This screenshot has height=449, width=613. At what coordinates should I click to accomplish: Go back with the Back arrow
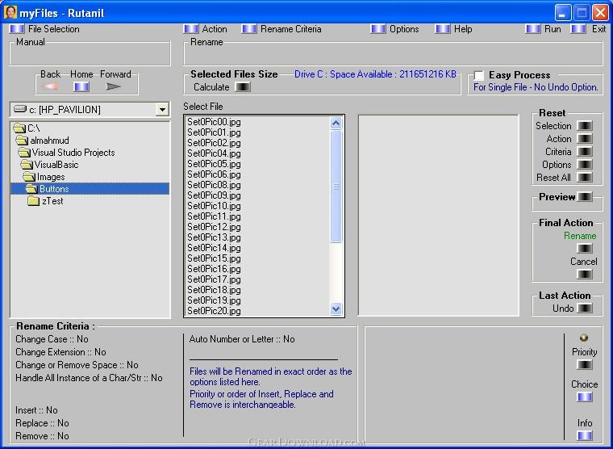pos(50,86)
